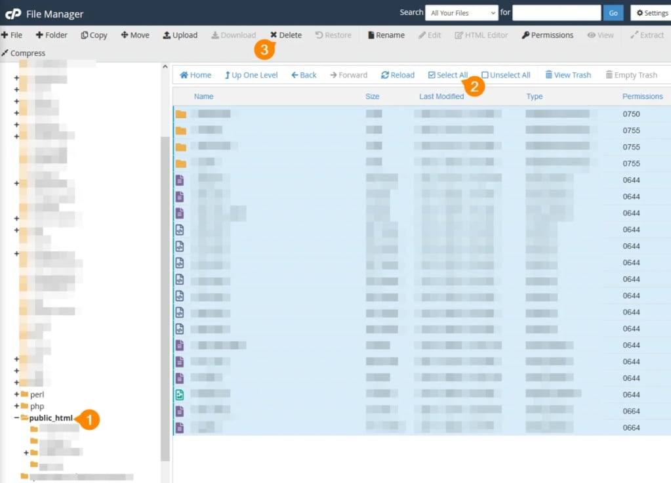Rename the selected item
This screenshot has width=671, height=483.
tap(386, 35)
